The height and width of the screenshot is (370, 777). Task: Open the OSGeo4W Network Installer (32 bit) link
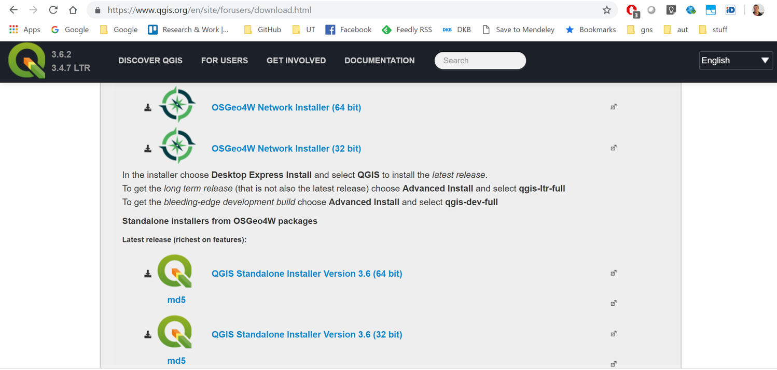point(286,148)
